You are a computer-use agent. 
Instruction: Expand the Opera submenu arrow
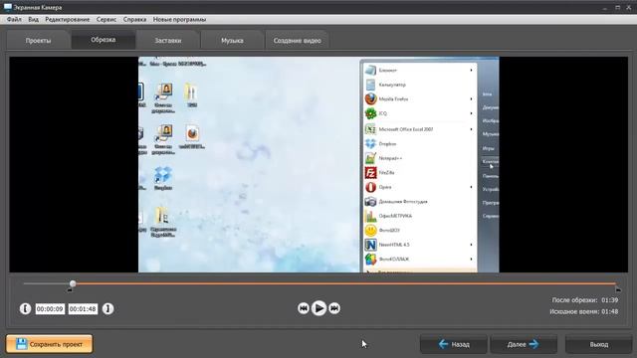471,187
